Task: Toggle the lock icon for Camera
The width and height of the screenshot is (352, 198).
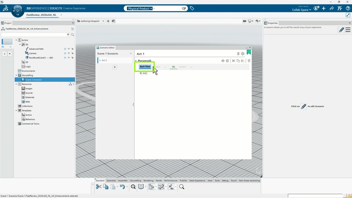Action: coord(73,53)
